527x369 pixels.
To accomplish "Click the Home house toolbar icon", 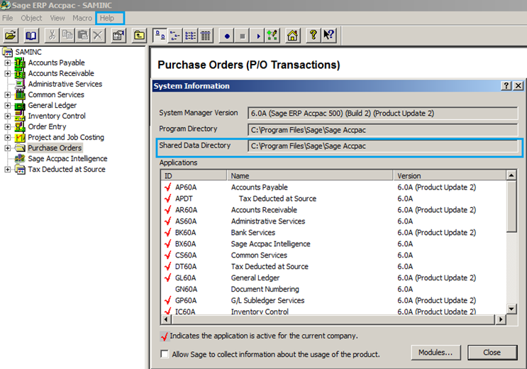I will coord(293,35).
